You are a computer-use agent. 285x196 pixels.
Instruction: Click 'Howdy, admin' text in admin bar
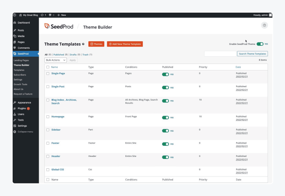[261, 15]
